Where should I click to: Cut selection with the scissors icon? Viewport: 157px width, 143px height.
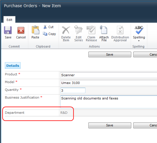pos(45,27)
